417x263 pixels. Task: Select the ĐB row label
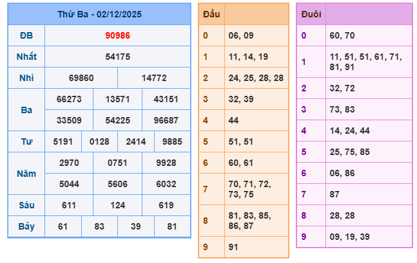26,35
